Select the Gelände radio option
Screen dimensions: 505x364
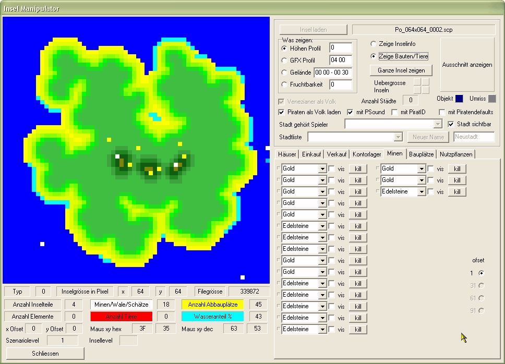pos(284,72)
